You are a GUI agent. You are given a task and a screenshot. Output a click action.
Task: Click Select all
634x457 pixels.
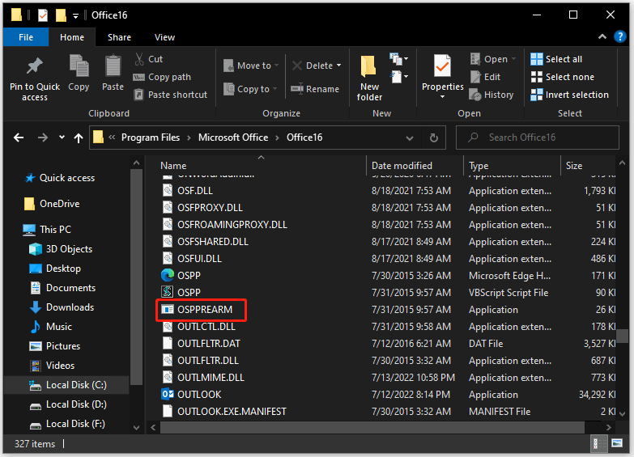click(x=556, y=59)
